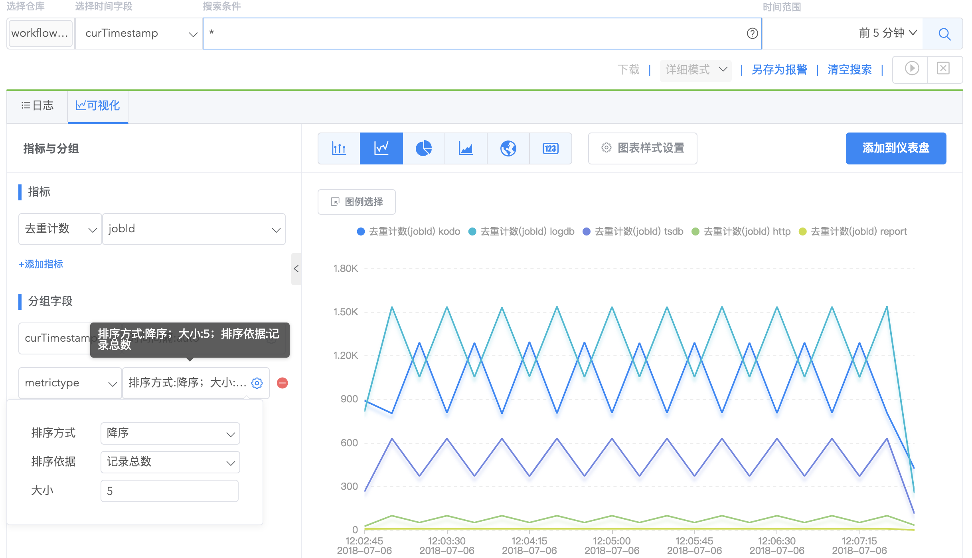The width and height of the screenshot is (972, 558).
Task: Remove metrictype grouping with red minus
Action: [283, 383]
